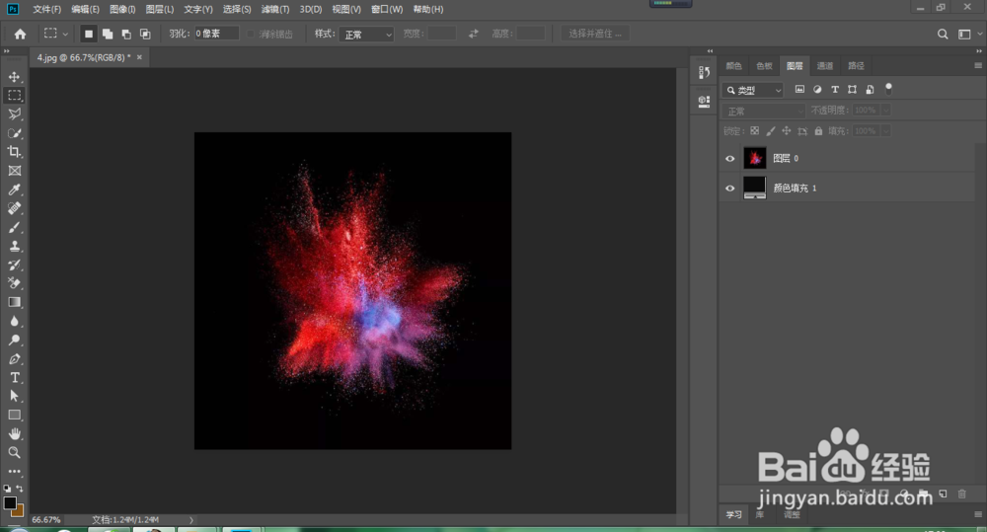
Task: Choose New Selection mode
Action: pyautogui.click(x=89, y=34)
